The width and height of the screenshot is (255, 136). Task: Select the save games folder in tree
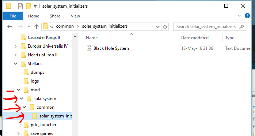point(42,133)
